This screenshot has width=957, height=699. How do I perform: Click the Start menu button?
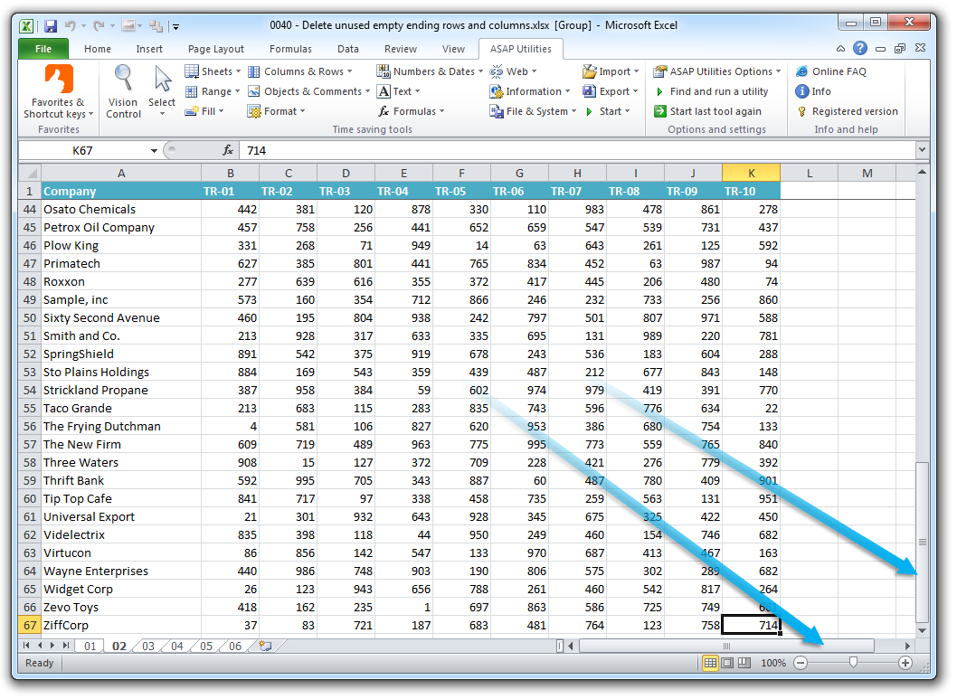click(x=607, y=111)
